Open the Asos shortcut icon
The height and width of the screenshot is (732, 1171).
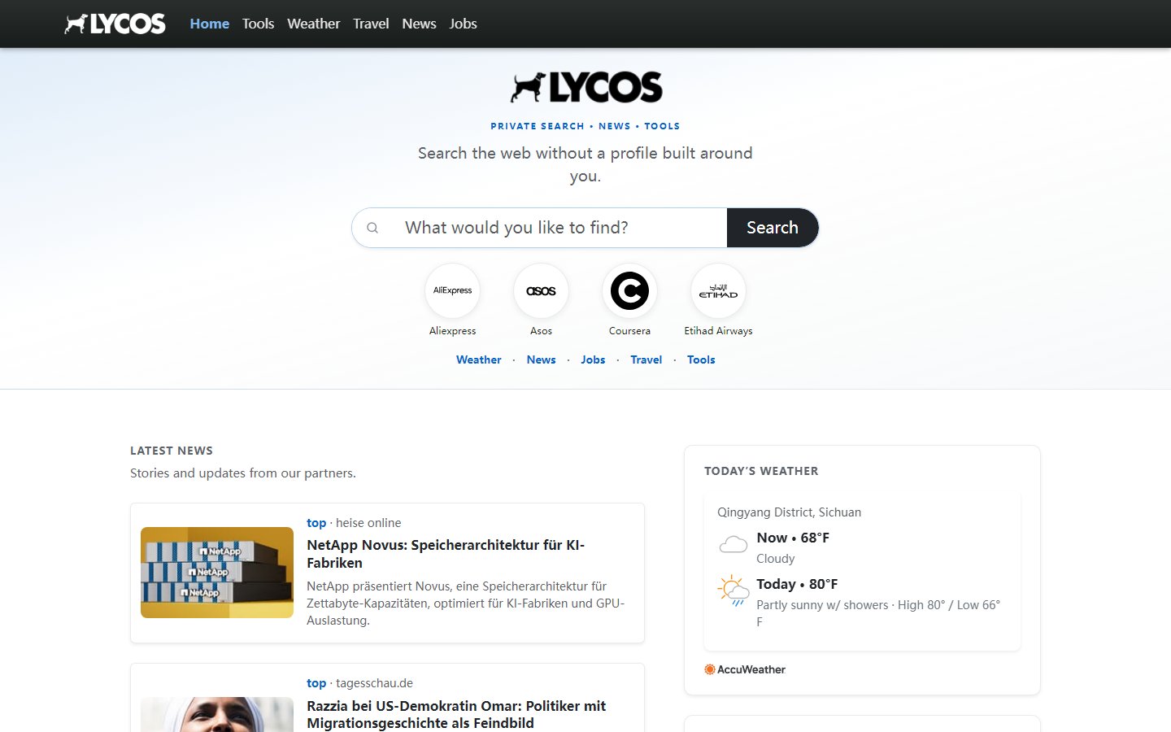541,290
